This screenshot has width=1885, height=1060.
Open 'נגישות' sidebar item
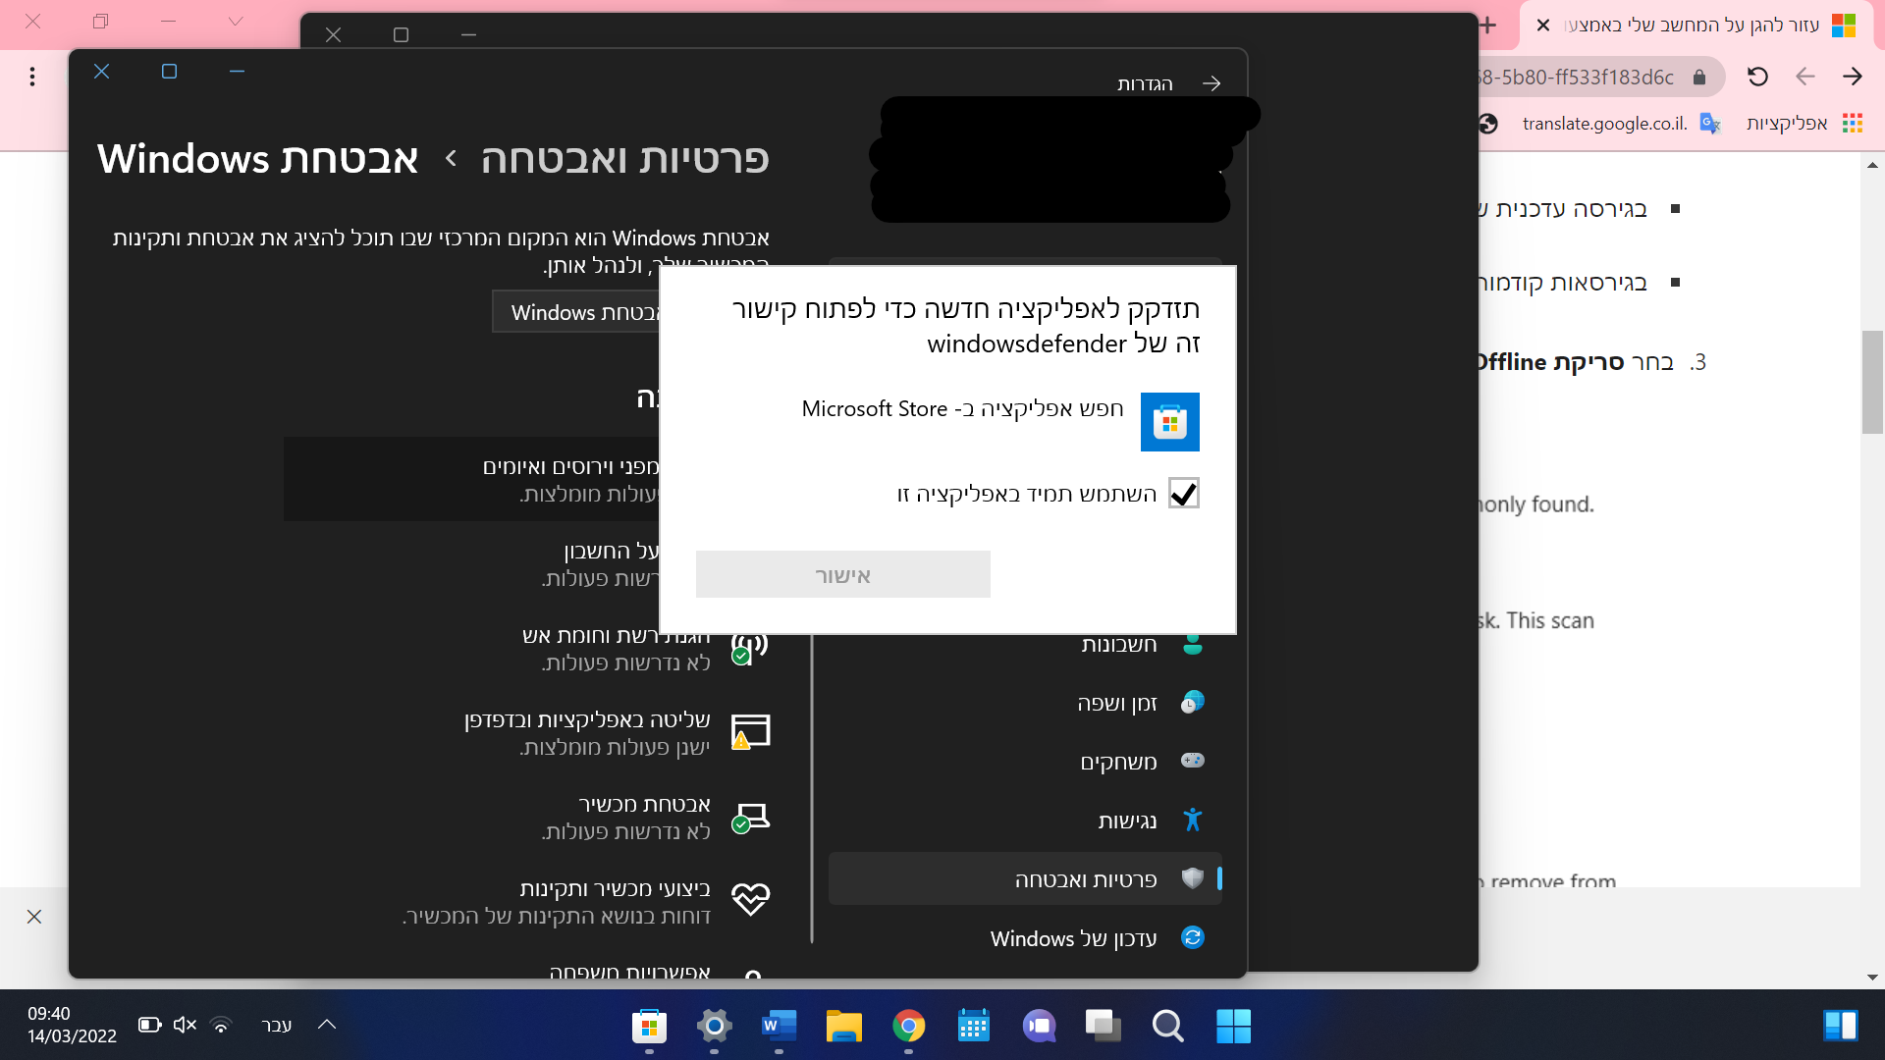pyautogui.click(x=1025, y=821)
